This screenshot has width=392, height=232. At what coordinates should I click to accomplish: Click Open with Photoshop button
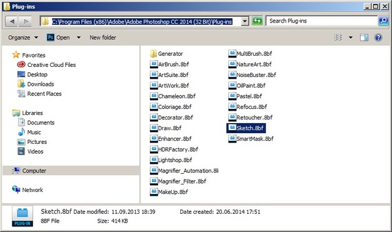(58, 38)
